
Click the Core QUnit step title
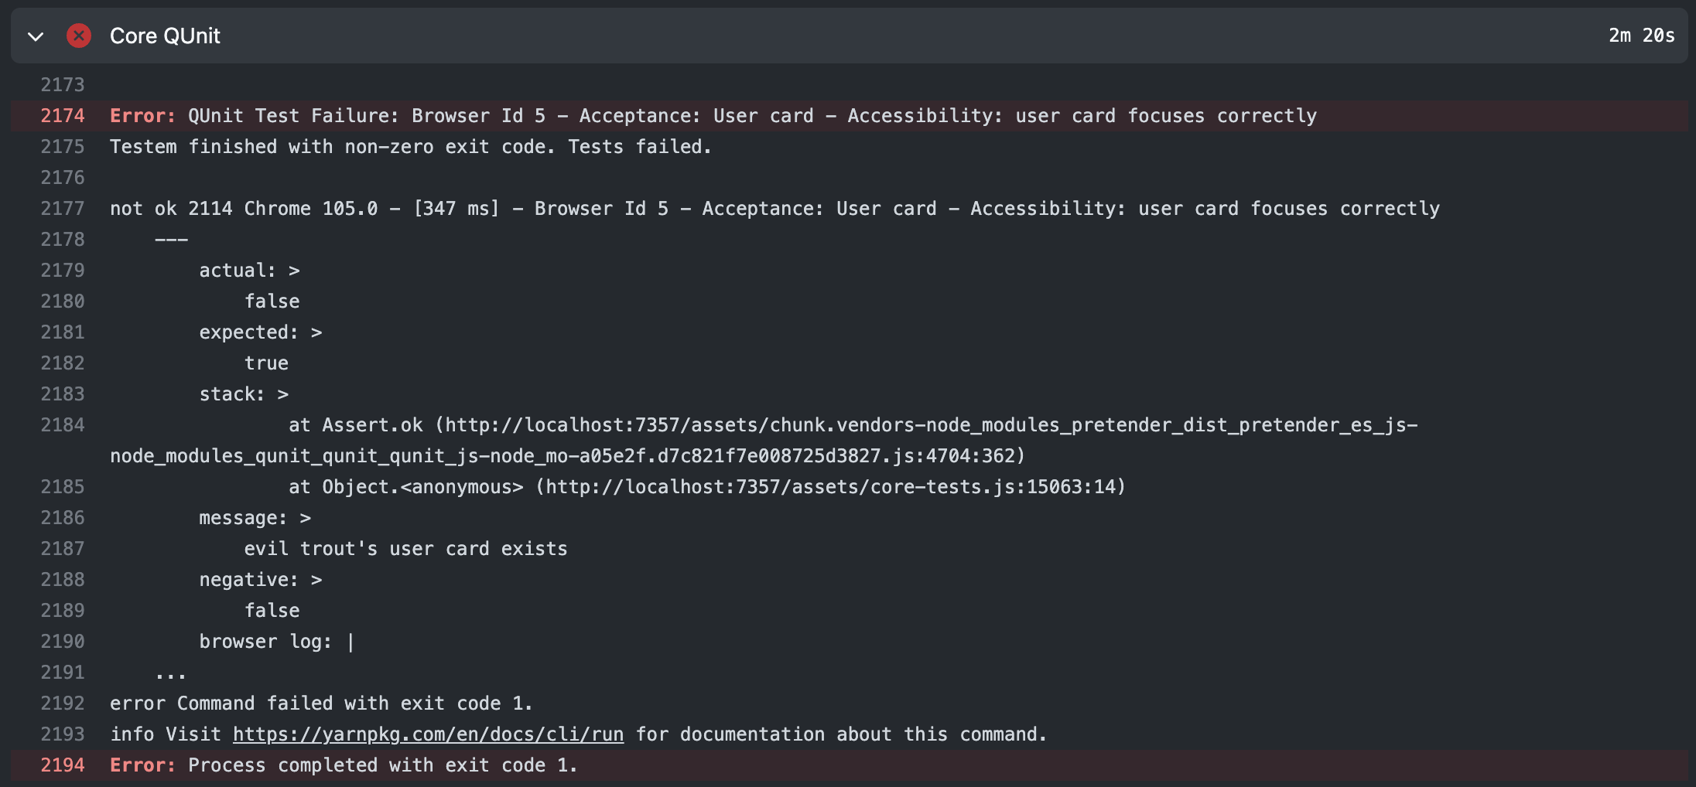pyautogui.click(x=165, y=36)
